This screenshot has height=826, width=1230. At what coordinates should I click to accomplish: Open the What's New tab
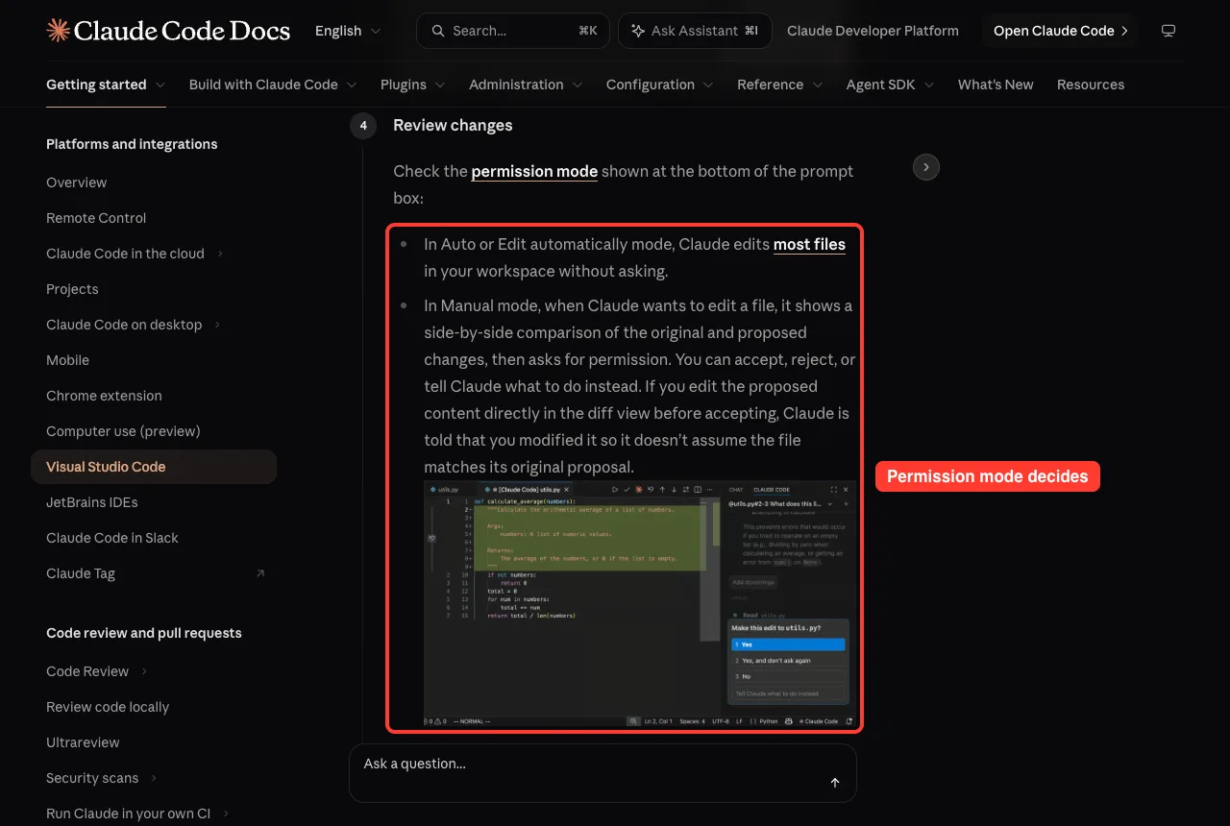pos(996,85)
